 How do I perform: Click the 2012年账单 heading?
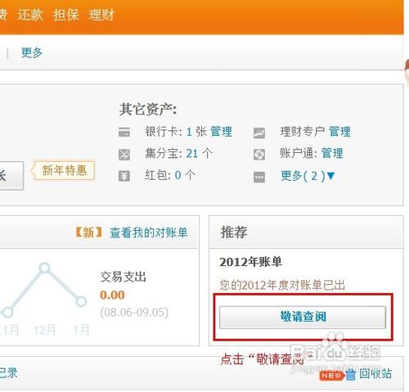pos(250,262)
